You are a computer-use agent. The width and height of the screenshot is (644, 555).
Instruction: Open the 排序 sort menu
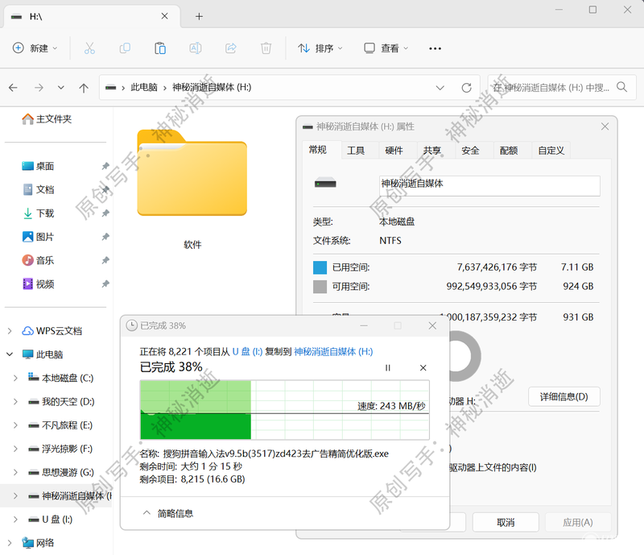[x=320, y=48]
